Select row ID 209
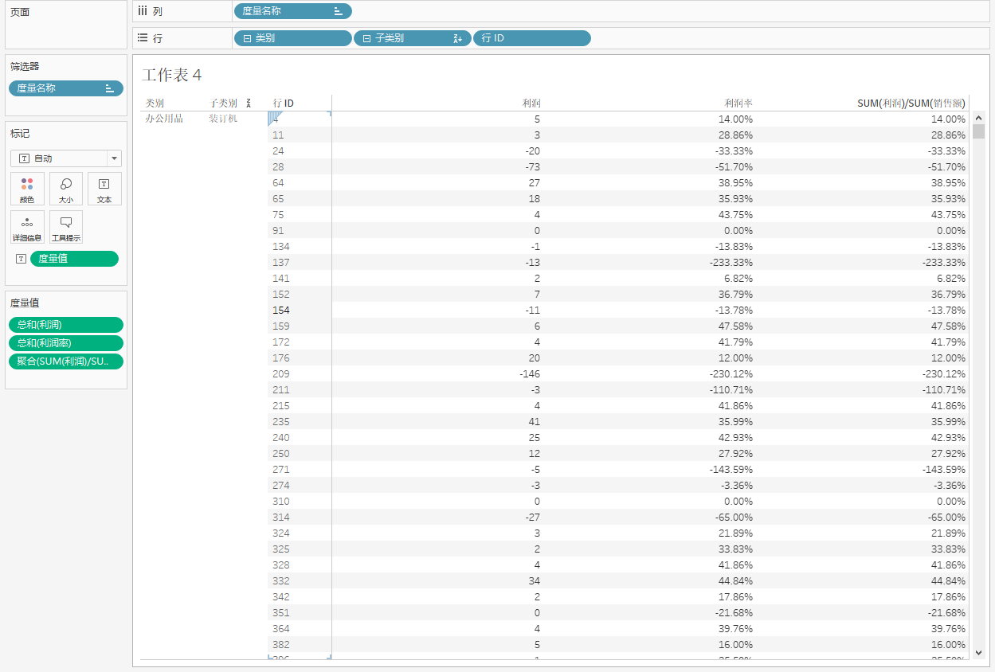This screenshot has height=672, width=995. click(280, 374)
